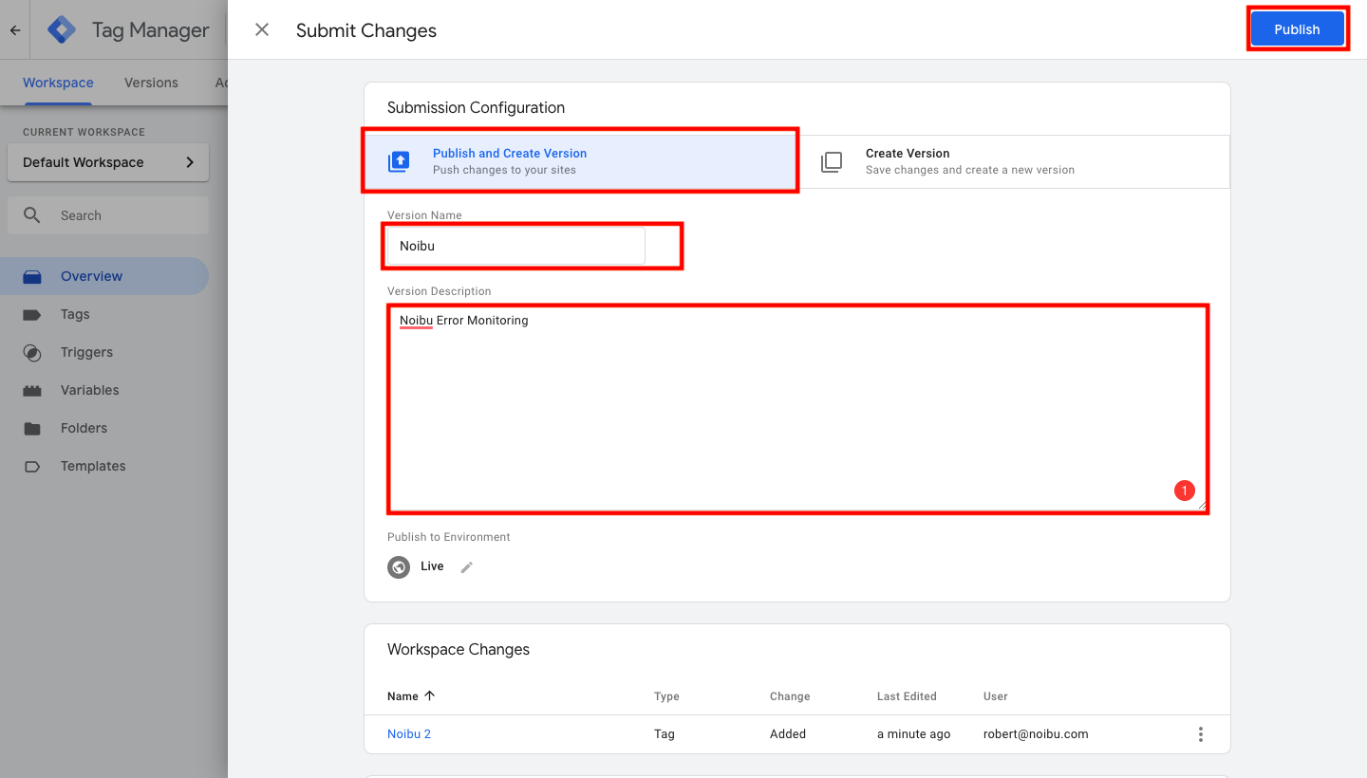Close the Submit Changes panel
1367x778 pixels.
262,30
